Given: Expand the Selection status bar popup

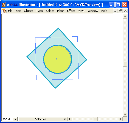Looking at the screenshot, I should (x=65, y=119).
